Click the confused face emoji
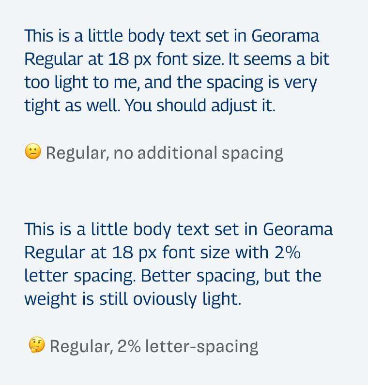This screenshot has height=385, width=368. click(33, 151)
